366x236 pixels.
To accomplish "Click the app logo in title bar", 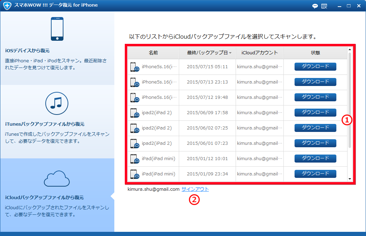I will coord(7,6).
